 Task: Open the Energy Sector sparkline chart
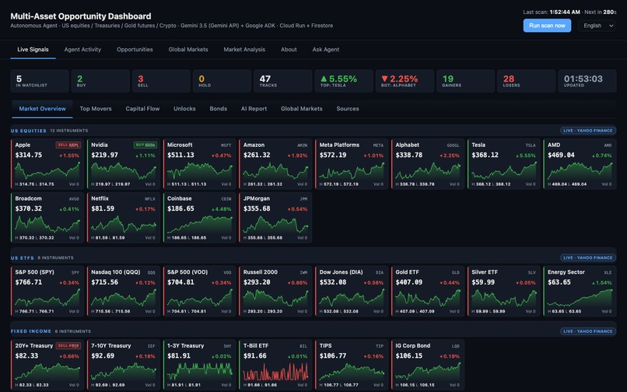coord(580,299)
